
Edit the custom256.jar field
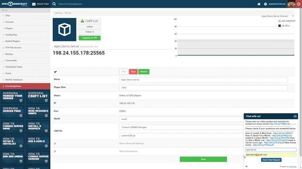click(x=181, y=136)
